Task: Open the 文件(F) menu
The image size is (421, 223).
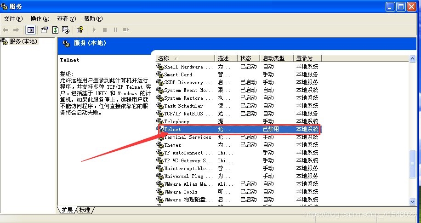Action: [13, 19]
